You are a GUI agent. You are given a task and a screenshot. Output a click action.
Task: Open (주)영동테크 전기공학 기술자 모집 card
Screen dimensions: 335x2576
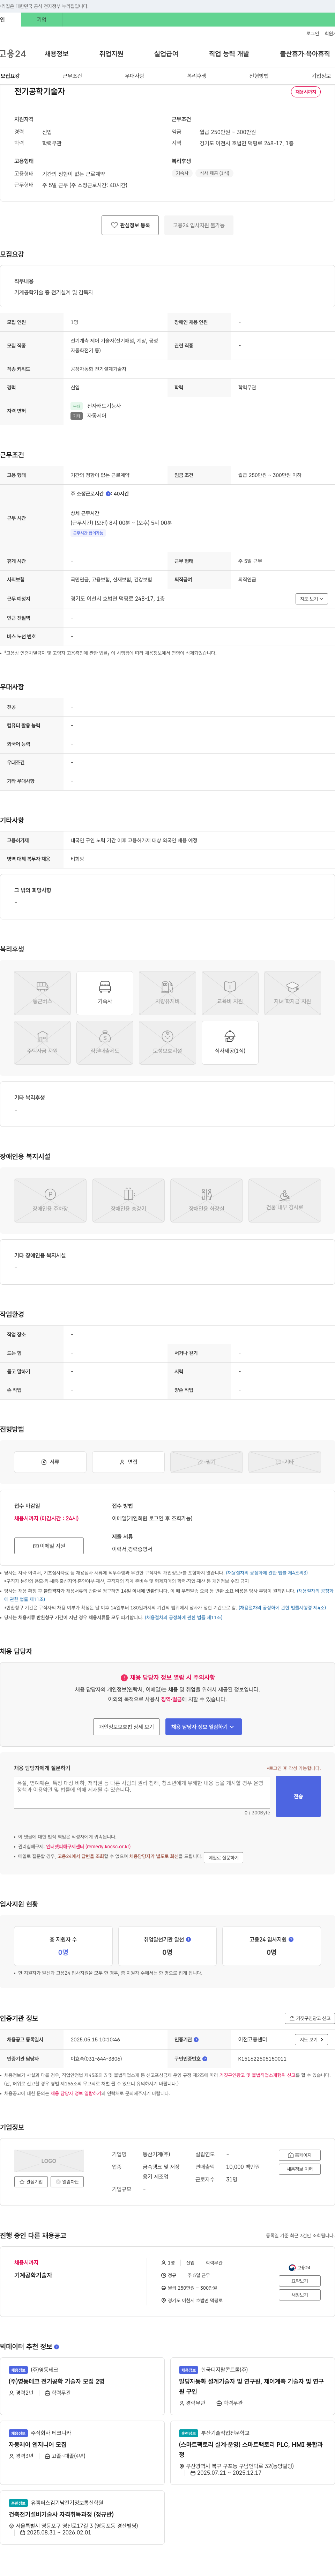(82, 2386)
